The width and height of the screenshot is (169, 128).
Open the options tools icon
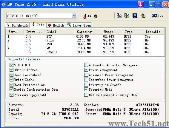[143, 16]
